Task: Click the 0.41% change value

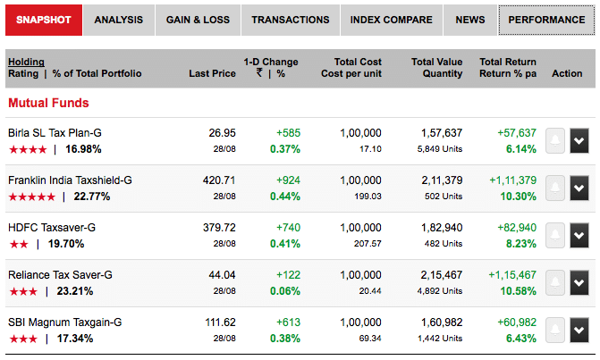Action: [285, 244]
